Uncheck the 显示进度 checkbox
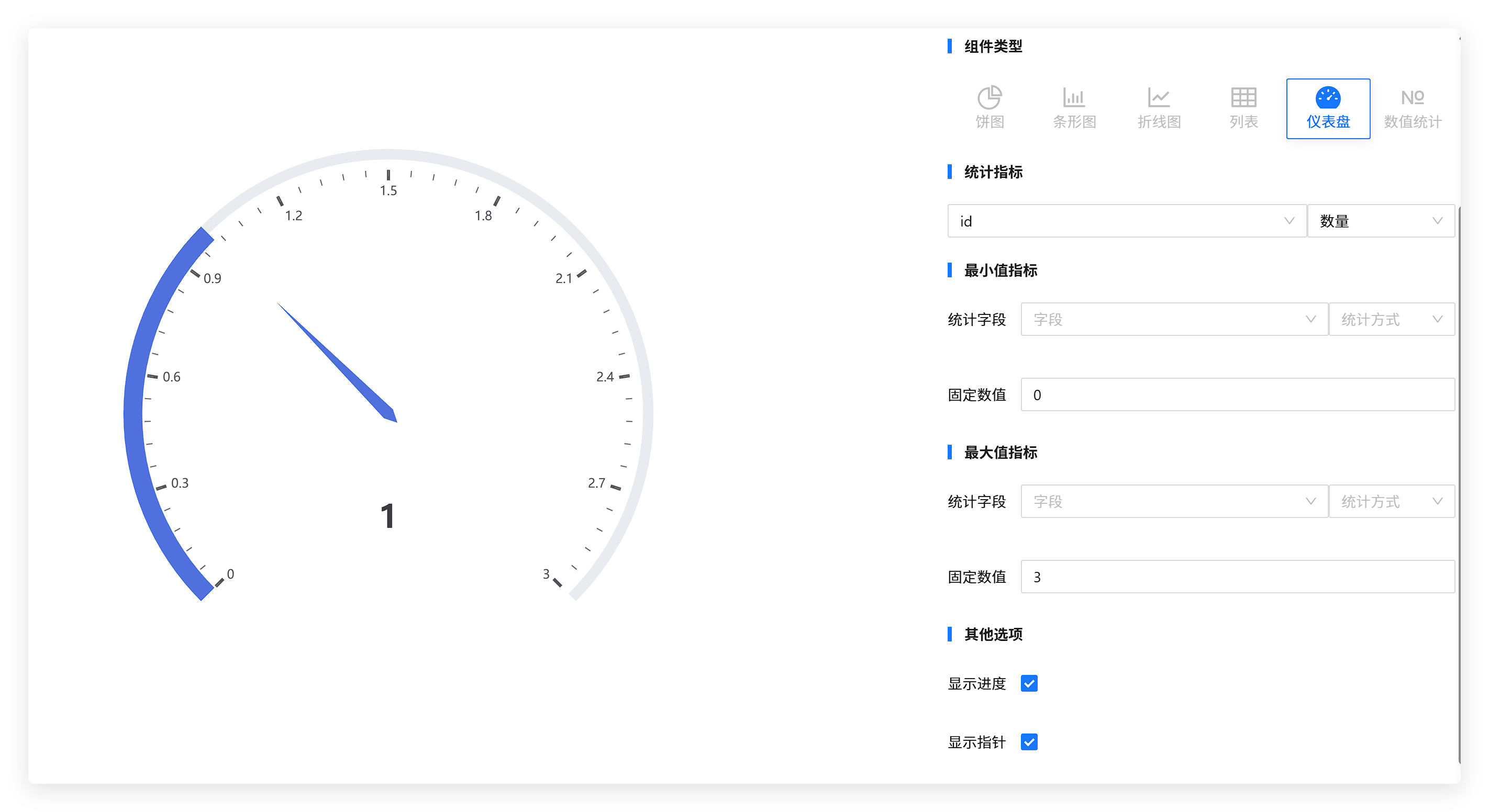The width and height of the screenshot is (1489, 812). [x=1029, y=683]
